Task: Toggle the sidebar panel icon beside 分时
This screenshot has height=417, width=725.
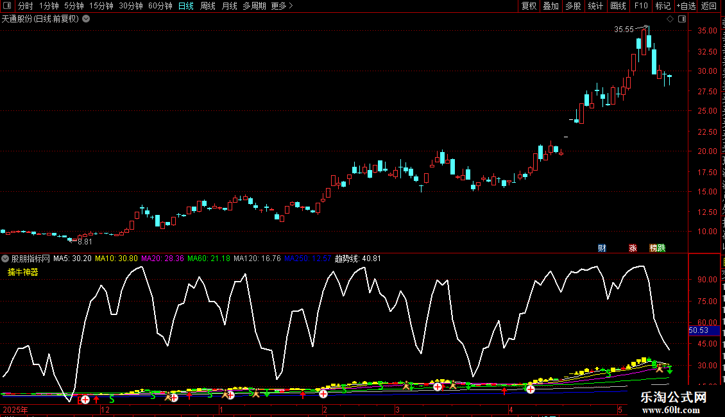Action: (x=7, y=6)
